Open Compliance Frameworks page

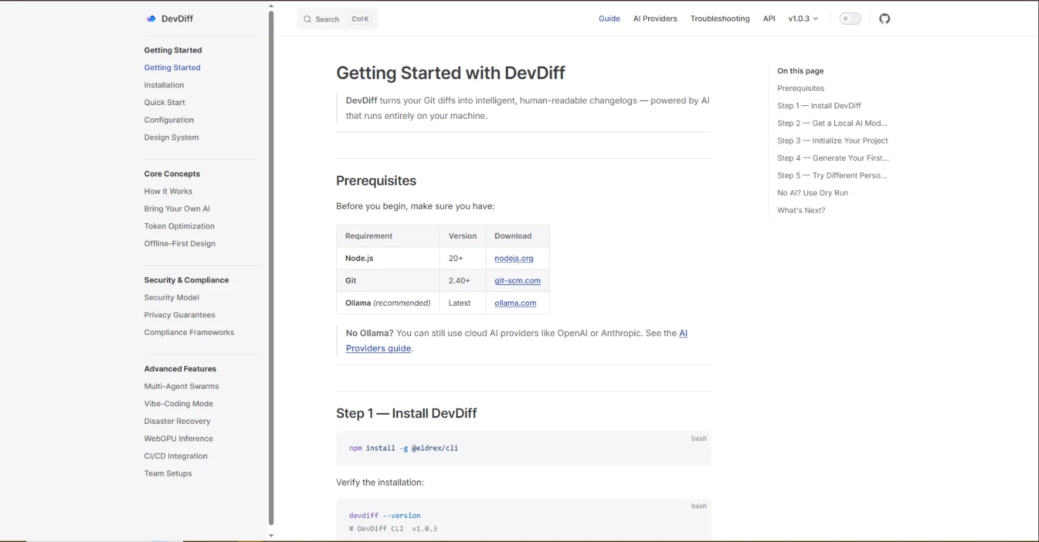coord(189,333)
